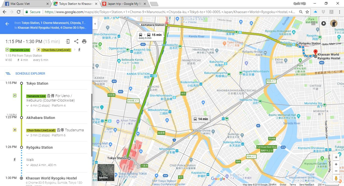Center map on your location

click(x=336, y=157)
